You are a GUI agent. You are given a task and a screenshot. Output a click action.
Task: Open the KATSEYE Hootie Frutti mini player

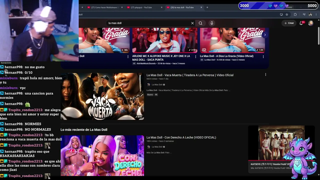[x=281, y=143]
